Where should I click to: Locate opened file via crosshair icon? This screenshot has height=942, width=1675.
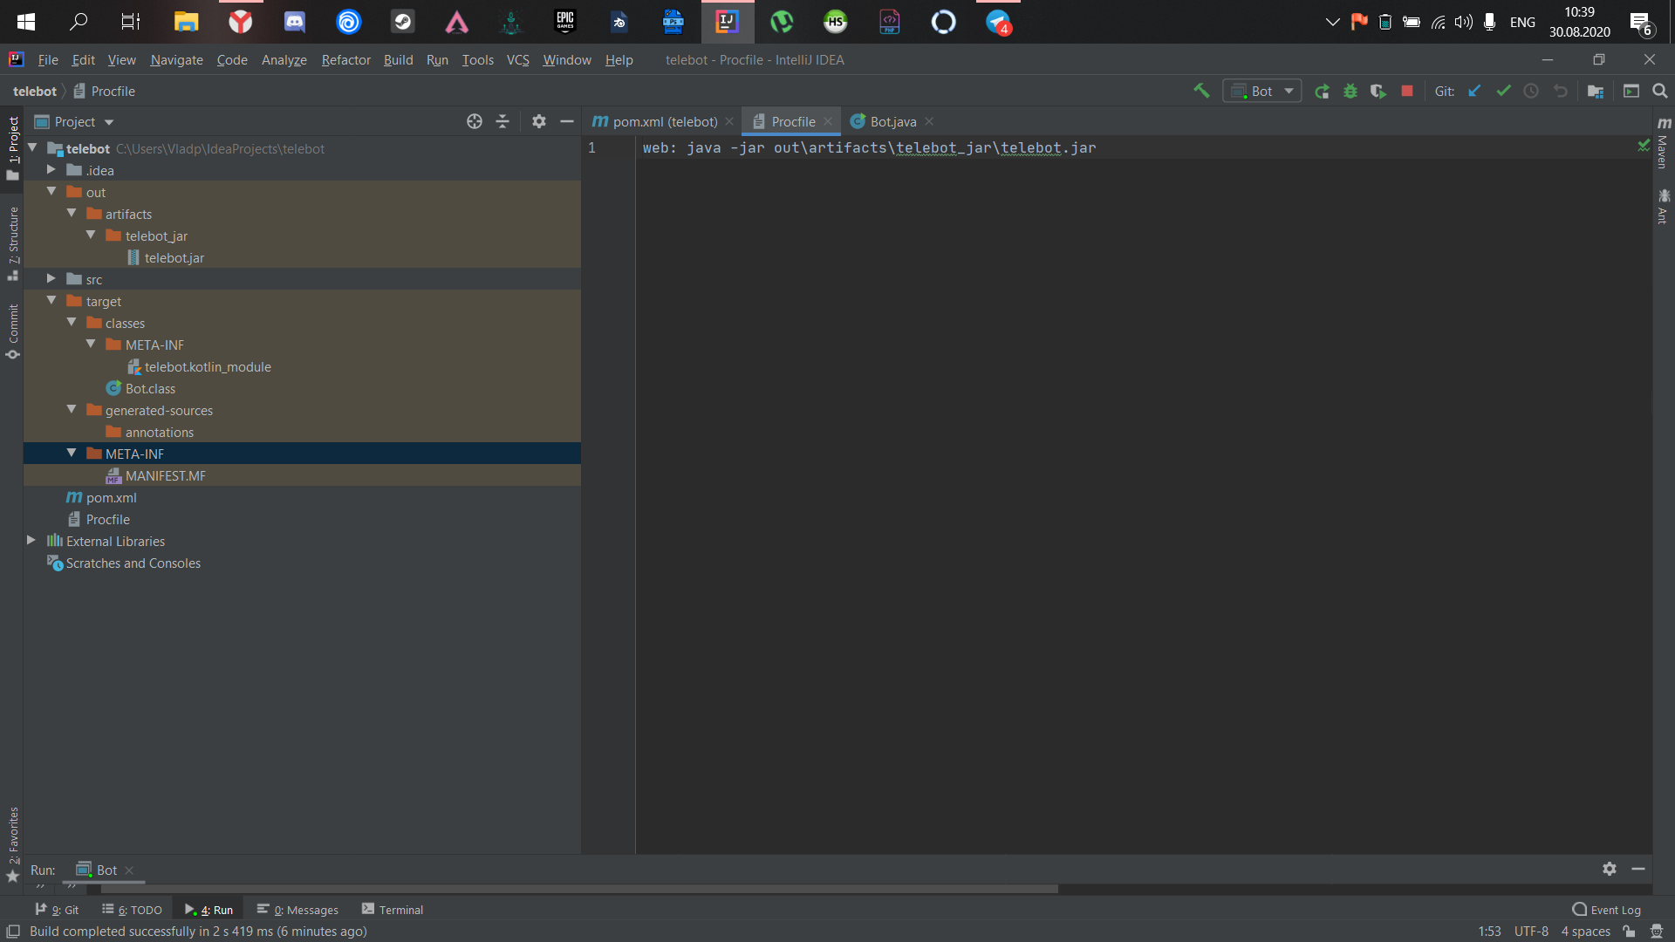click(475, 121)
